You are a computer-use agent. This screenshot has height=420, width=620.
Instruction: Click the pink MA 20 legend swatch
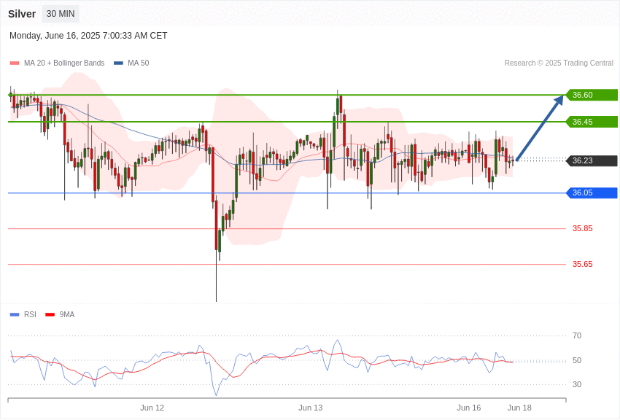[x=15, y=63]
